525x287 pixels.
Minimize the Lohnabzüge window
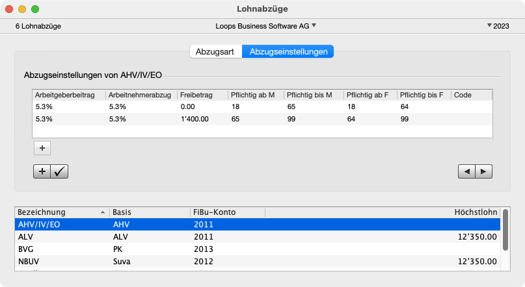(22, 9)
